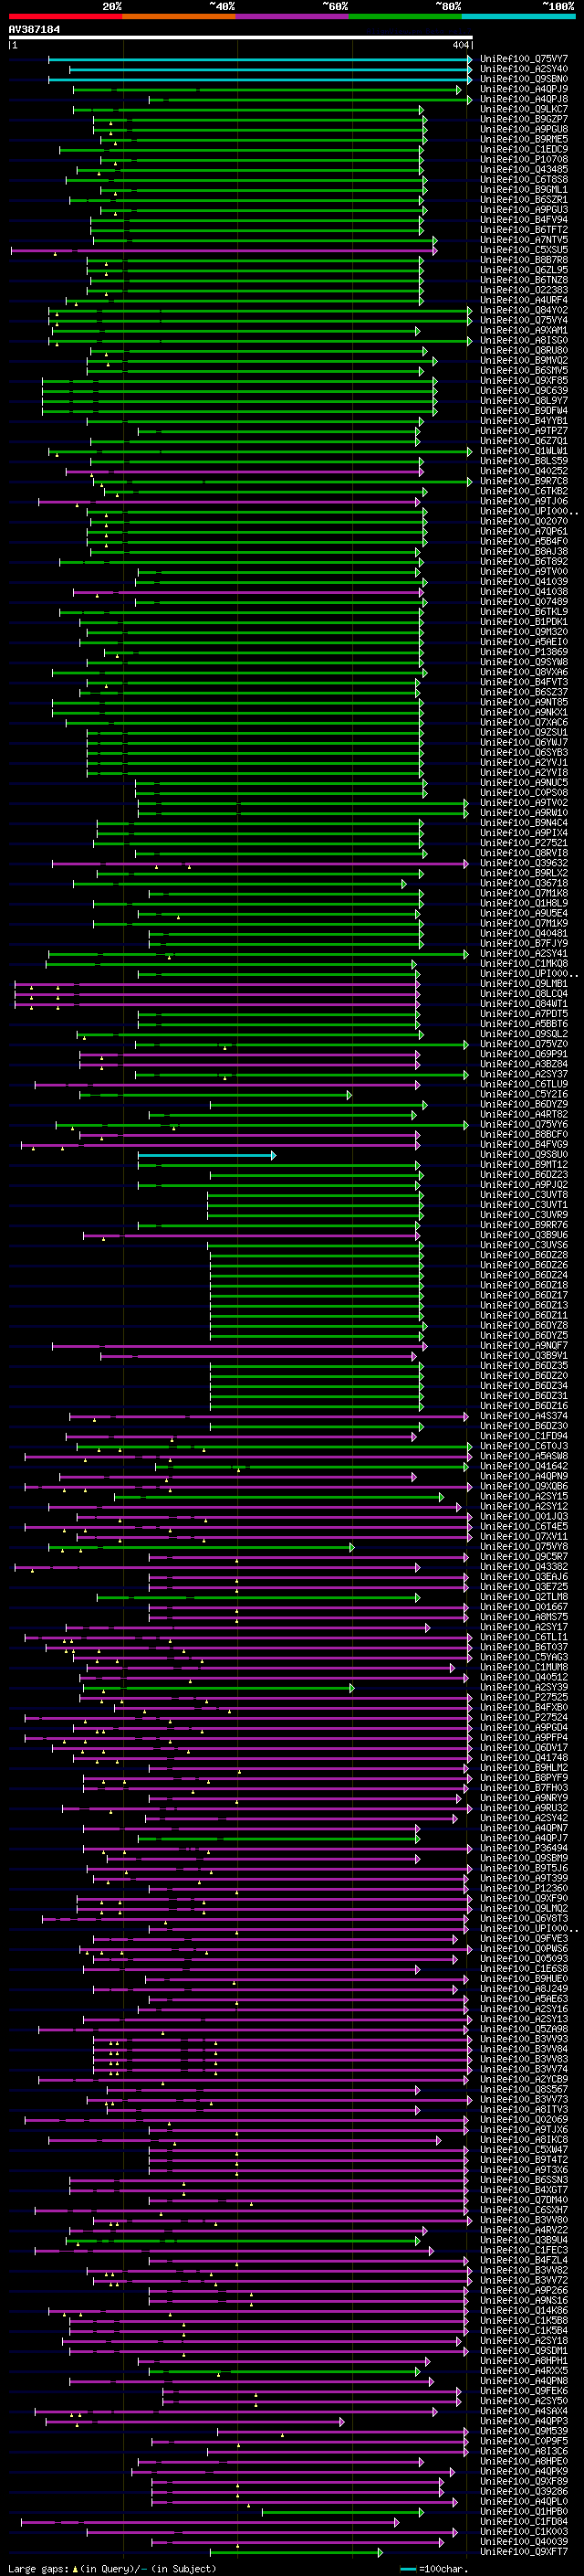The height and width of the screenshot is (2576, 584).
Task: Click the UniRef100_Q14K86 label
Action: tap(523, 2310)
